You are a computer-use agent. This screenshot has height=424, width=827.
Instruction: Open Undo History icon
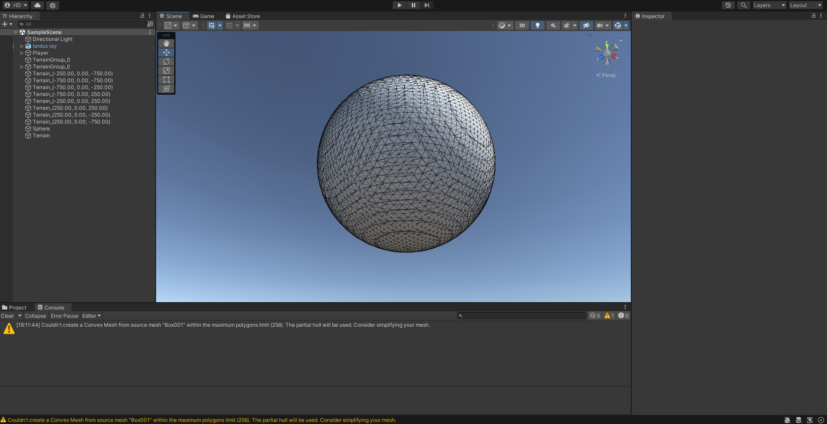[728, 5]
